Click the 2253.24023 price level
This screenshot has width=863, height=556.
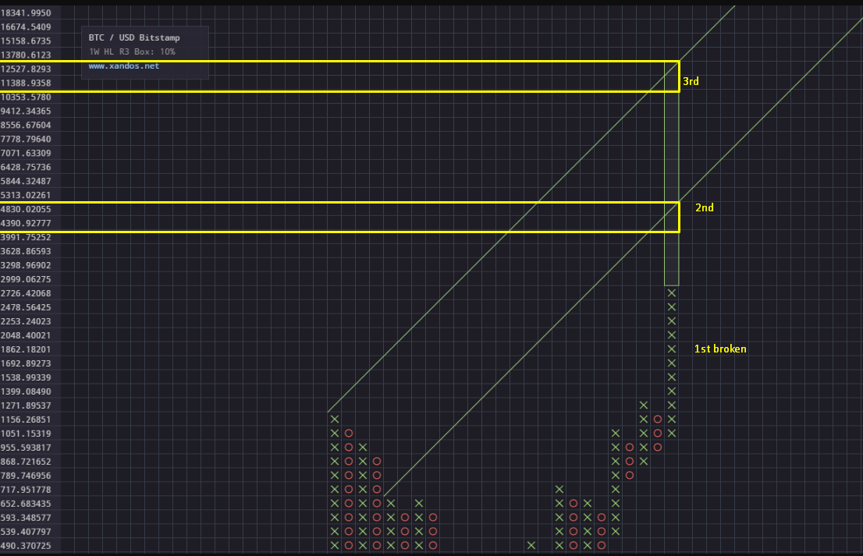pyautogui.click(x=26, y=321)
